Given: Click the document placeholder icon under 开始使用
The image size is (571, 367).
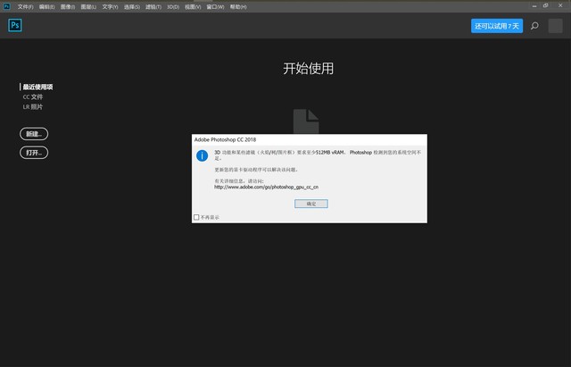Looking at the screenshot, I should (x=306, y=121).
